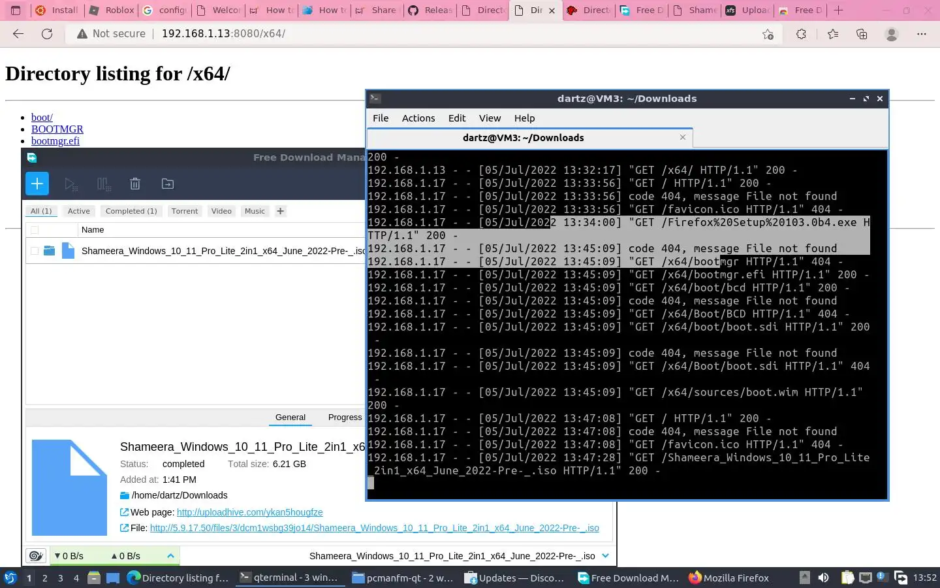Filter downloads by Video tag
Image resolution: width=940 pixels, height=588 pixels.
[221, 211]
